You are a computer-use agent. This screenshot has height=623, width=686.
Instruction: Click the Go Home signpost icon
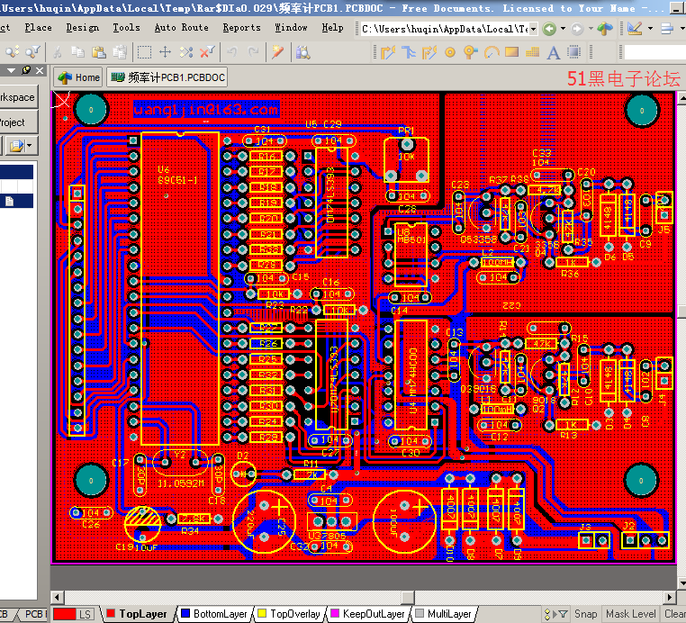pyautogui.click(x=606, y=29)
